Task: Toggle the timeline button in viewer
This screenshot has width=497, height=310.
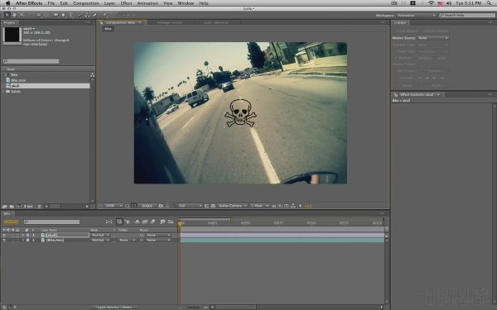Action: point(287,206)
